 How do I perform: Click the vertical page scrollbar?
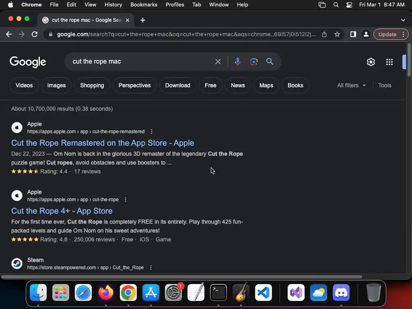409,60
